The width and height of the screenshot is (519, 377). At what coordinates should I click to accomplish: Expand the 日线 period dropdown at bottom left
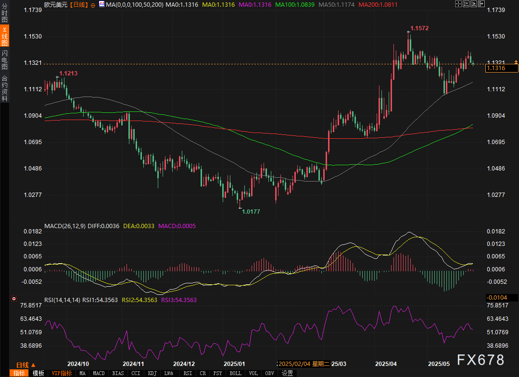[x=23, y=365]
